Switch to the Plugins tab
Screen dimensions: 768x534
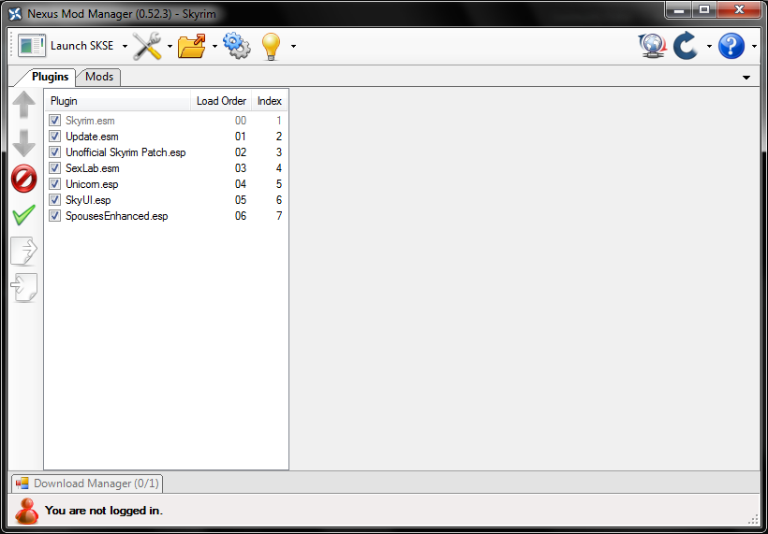tap(50, 77)
